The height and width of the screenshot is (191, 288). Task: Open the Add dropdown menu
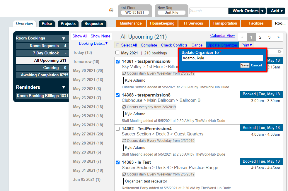[276, 11]
